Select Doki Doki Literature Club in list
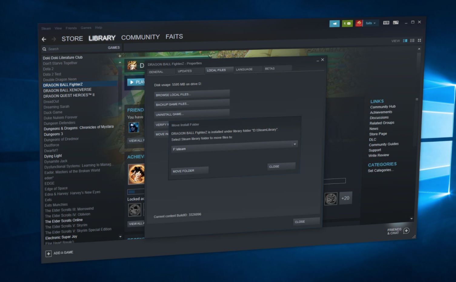456x282 pixels. coord(63,57)
